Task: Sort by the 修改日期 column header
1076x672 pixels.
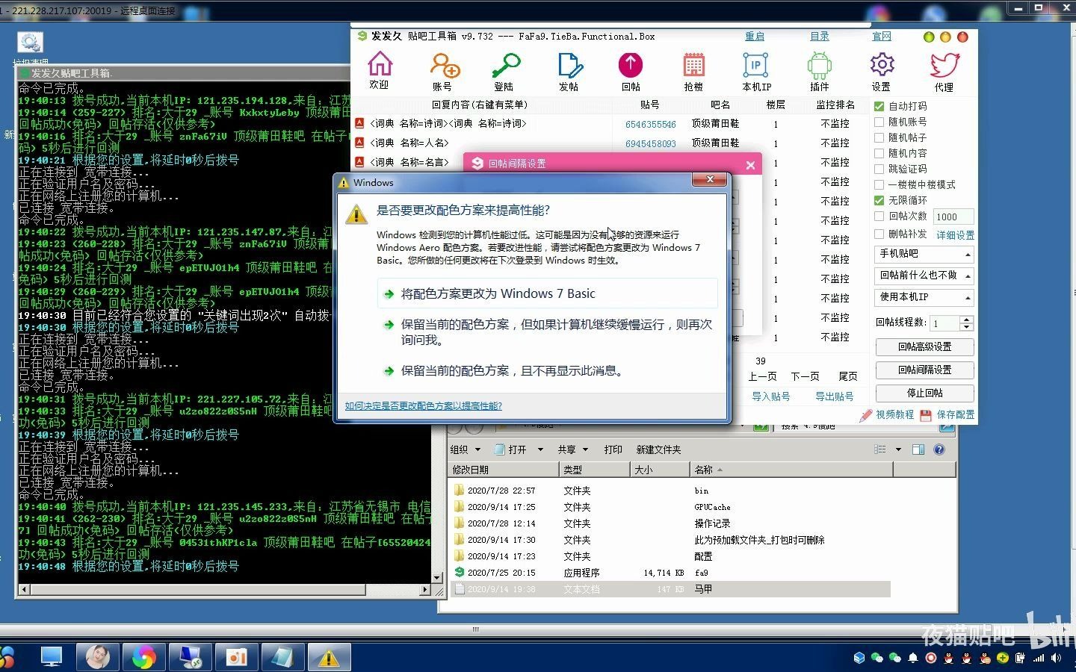Action: click(x=504, y=470)
